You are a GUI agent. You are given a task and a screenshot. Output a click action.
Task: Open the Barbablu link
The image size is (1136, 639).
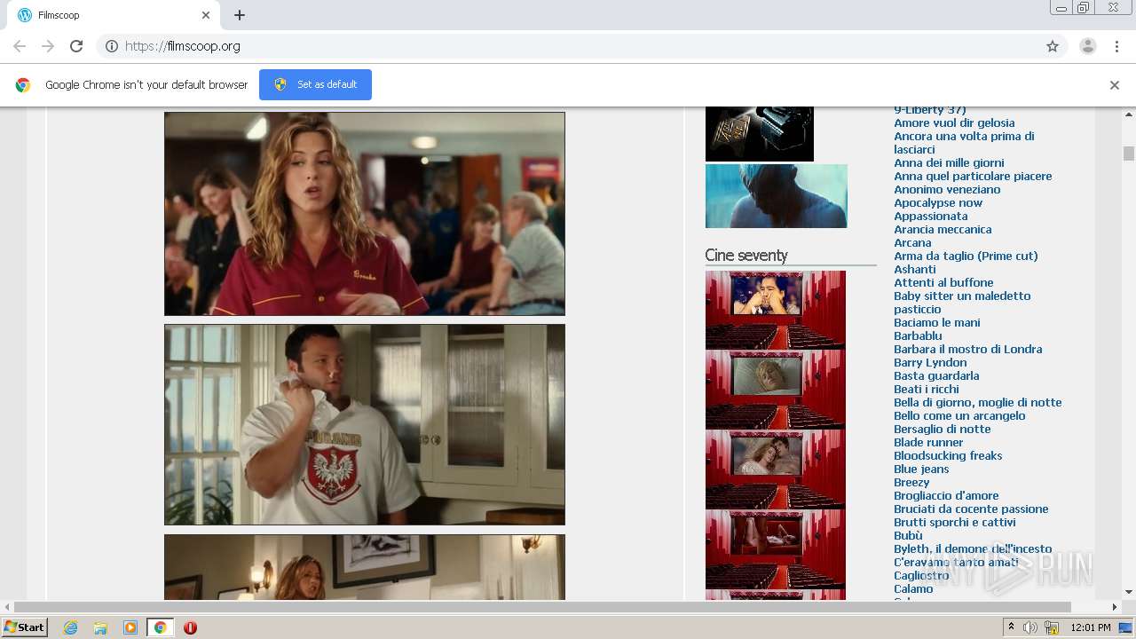[918, 336]
